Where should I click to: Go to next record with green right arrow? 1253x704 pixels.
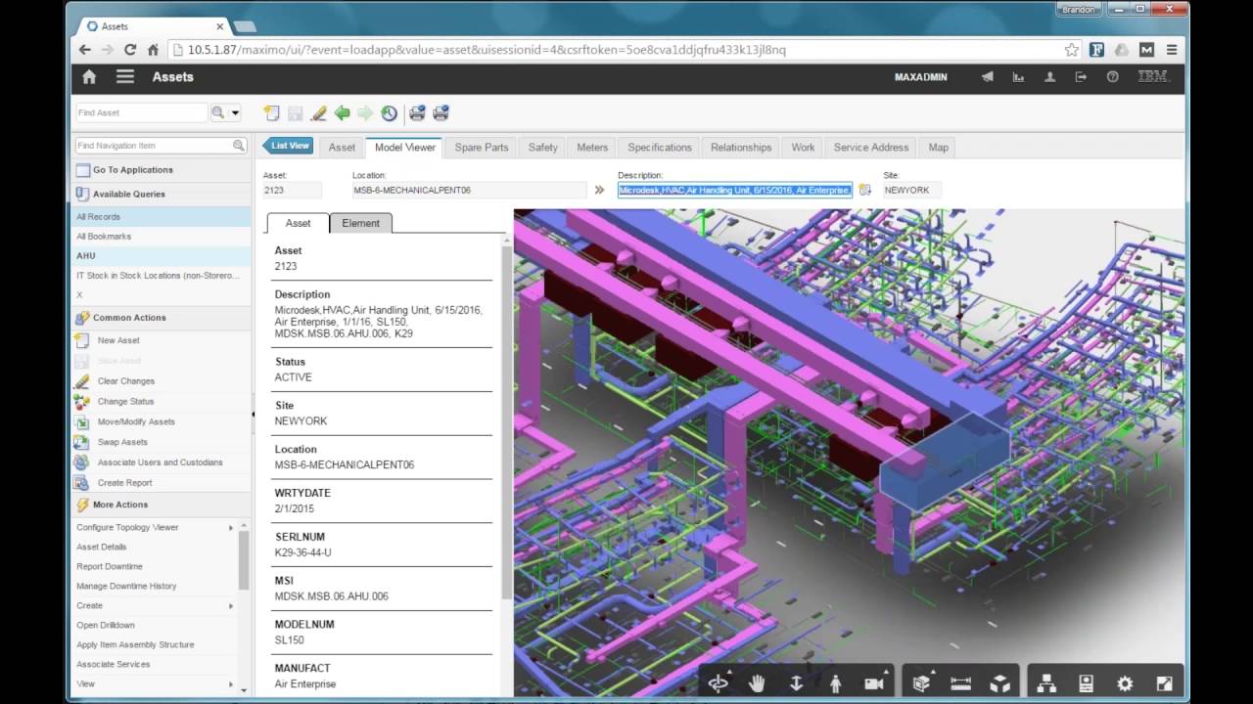click(365, 113)
